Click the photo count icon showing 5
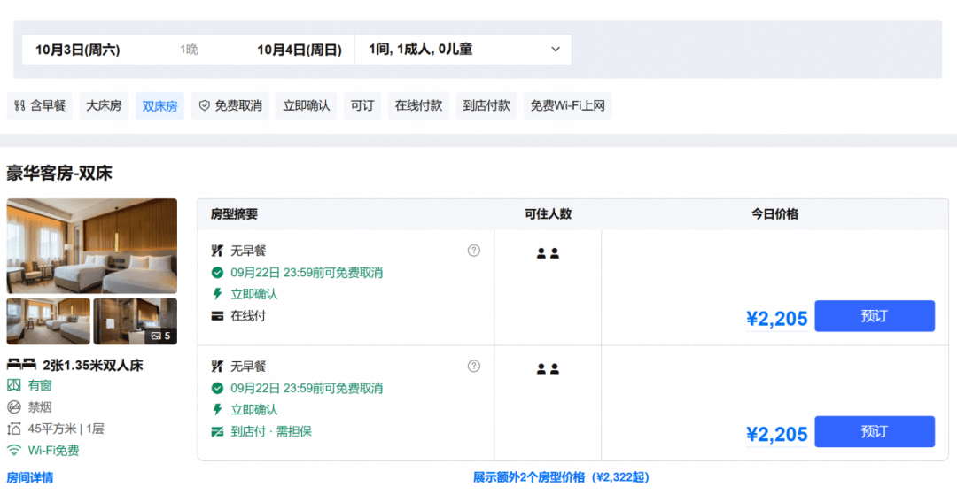 click(x=161, y=336)
